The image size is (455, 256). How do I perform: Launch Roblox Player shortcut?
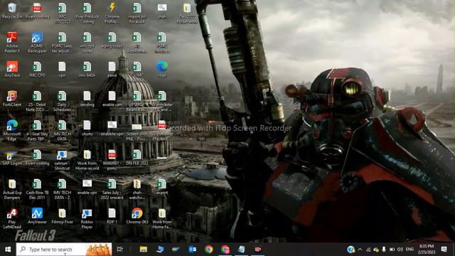click(x=87, y=218)
